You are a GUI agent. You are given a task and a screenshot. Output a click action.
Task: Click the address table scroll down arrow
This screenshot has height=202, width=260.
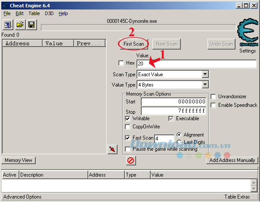[x=254, y=189]
